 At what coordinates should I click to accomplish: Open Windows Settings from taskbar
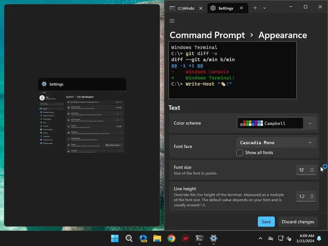click(214, 238)
